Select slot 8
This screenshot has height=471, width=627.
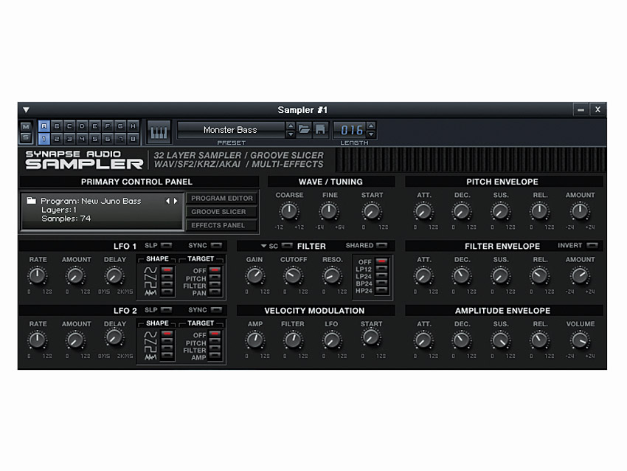(x=134, y=139)
